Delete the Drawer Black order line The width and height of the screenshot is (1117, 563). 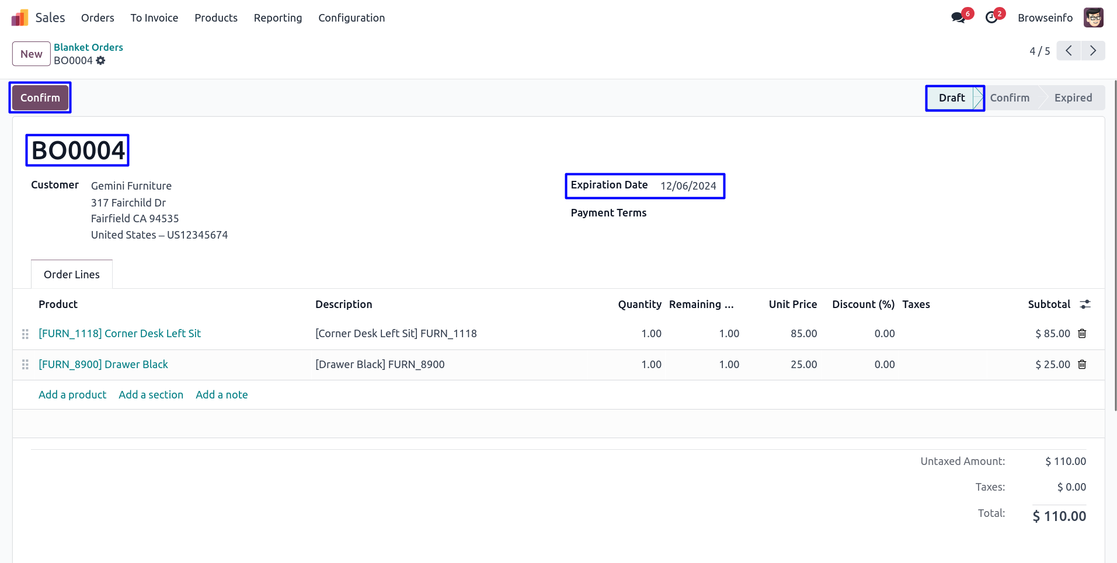pos(1081,365)
